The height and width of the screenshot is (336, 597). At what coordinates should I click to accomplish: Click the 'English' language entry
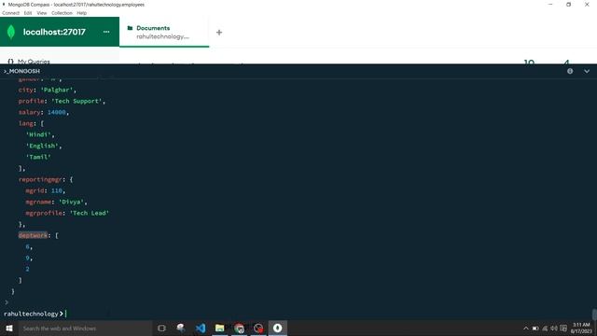pyautogui.click(x=42, y=146)
